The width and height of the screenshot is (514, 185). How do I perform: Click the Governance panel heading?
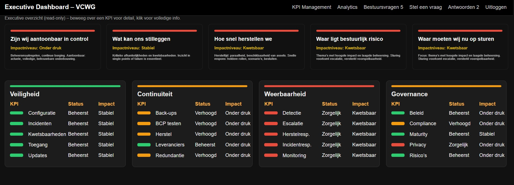[x=409, y=94]
